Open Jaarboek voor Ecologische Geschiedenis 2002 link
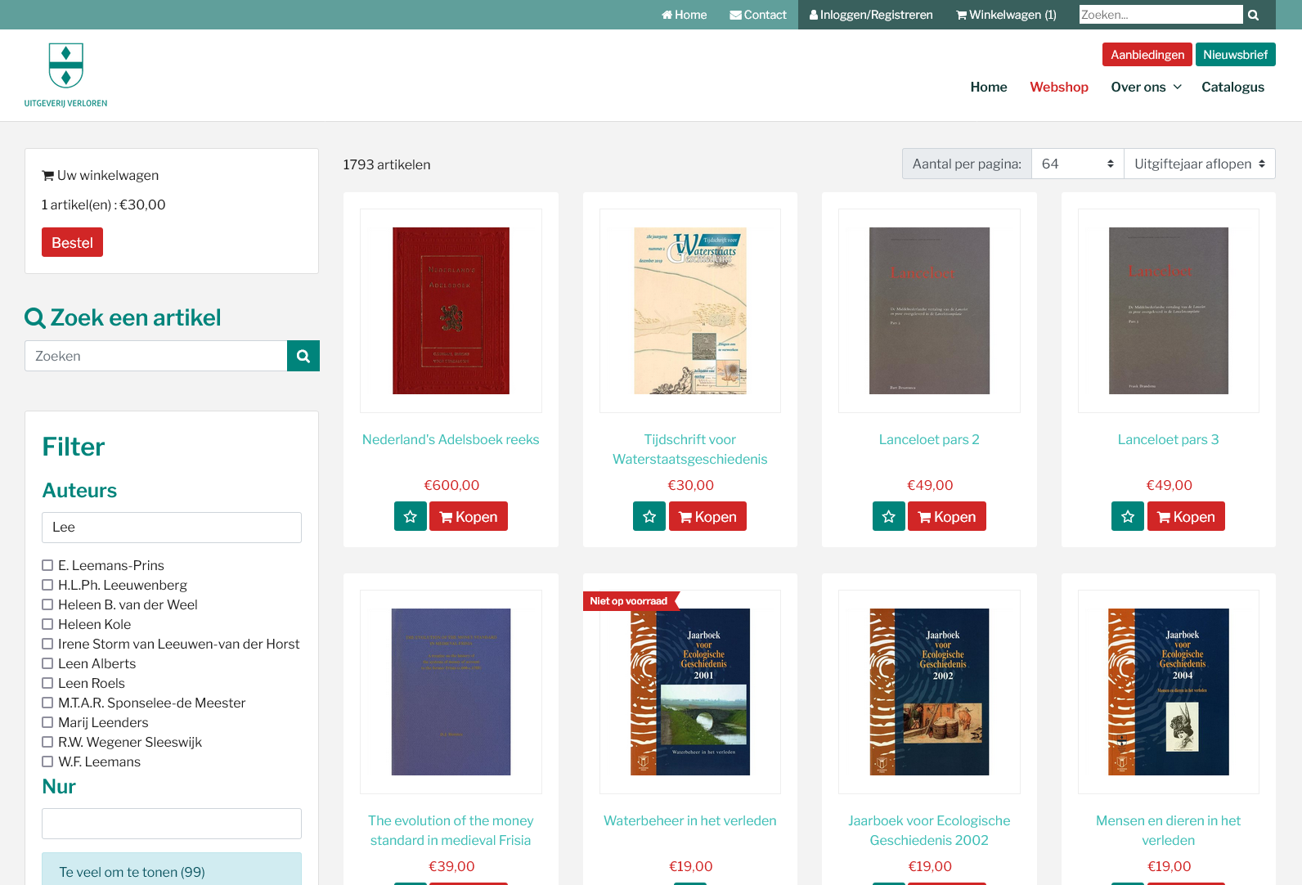1302x885 pixels. pyautogui.click(x=929, y=830)
